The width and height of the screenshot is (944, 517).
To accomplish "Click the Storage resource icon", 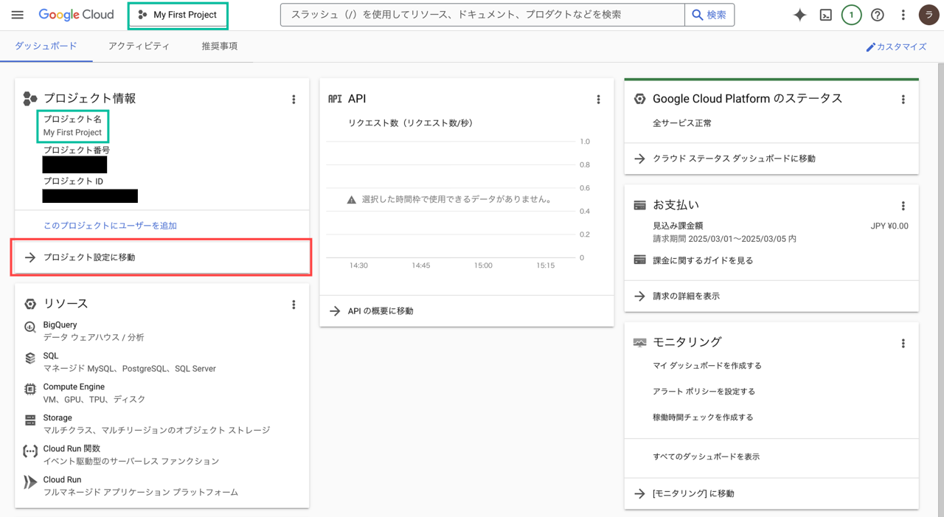I will pos(30,420).
